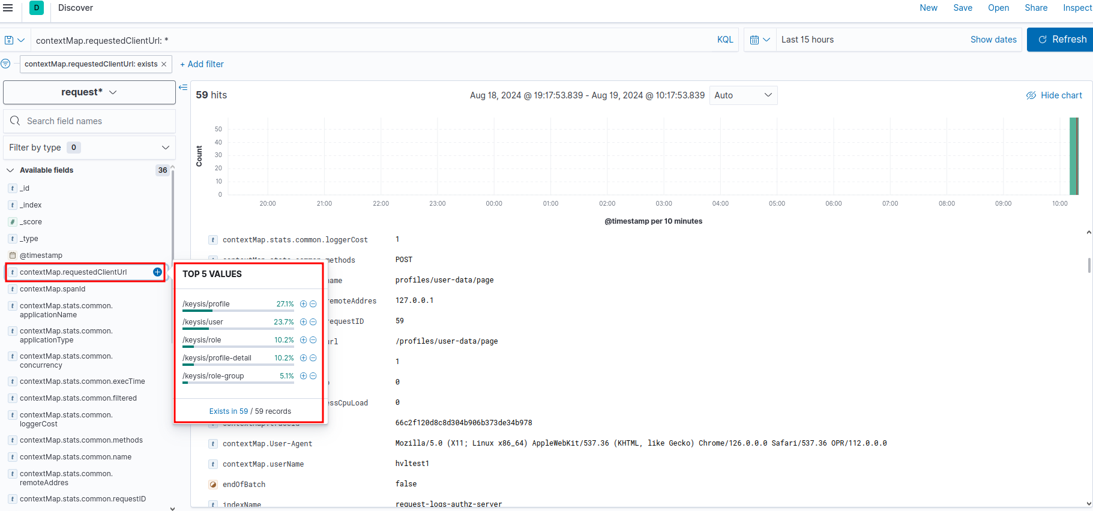This screenshot has width=1093, height=511.
Task: Click the search magnifier icon in field search
Action: tap(15, 121)
